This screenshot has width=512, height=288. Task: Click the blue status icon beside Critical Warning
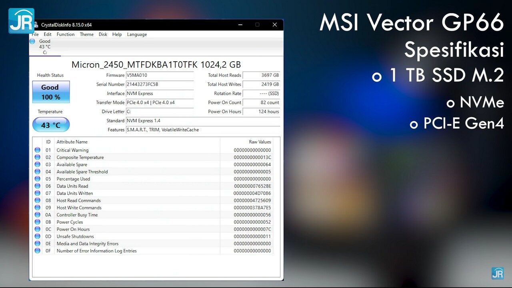37,150
